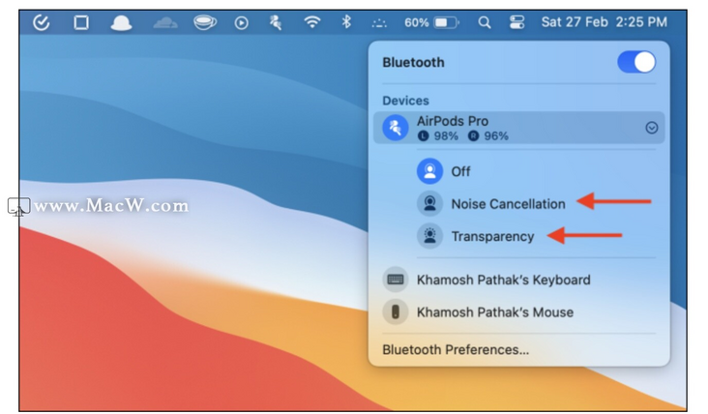The height and width of the screenshot is (414, 708).
Task: Select the AirPods Pro device row
Action: click(x=518, y=128)
